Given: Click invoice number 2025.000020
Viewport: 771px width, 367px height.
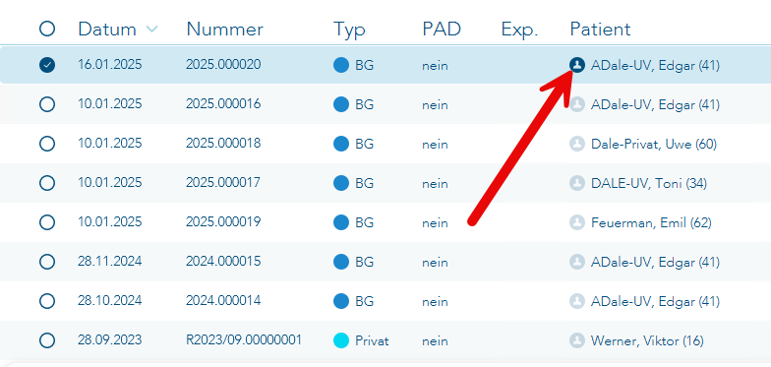Looking at the screenshot, I should point(223,65).
